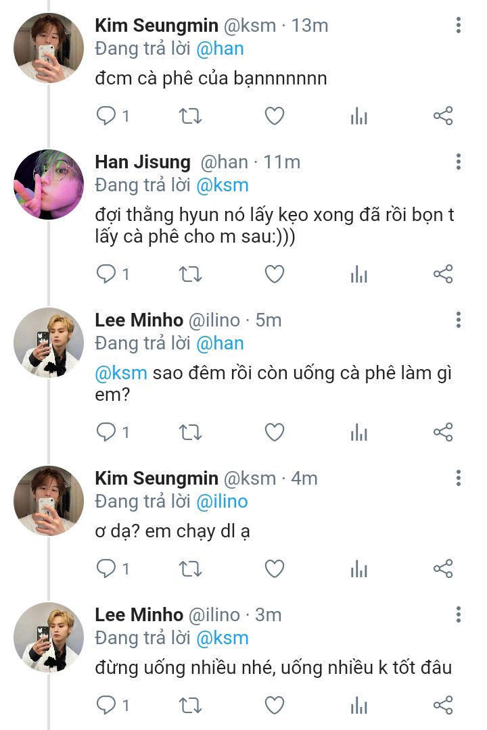Like Lee Minho's 3m tweet
This screenshot has width=487, height=730.
click(275, 705)
